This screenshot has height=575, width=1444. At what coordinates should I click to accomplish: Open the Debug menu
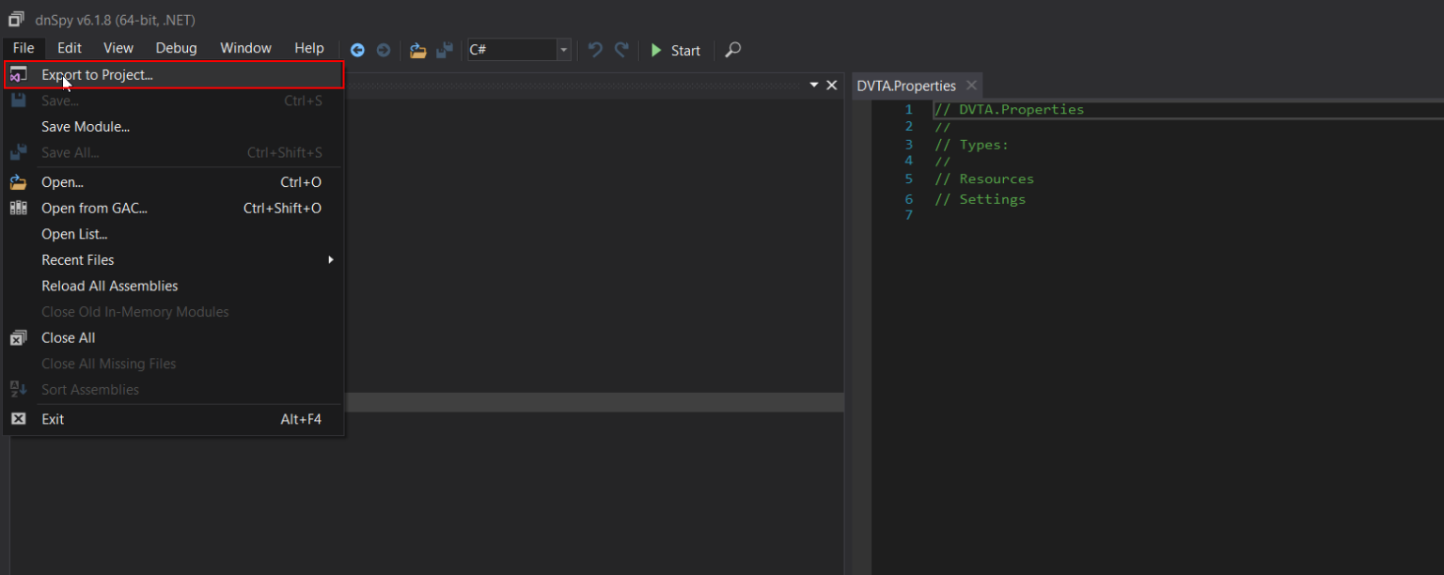(x=177, y=49)
